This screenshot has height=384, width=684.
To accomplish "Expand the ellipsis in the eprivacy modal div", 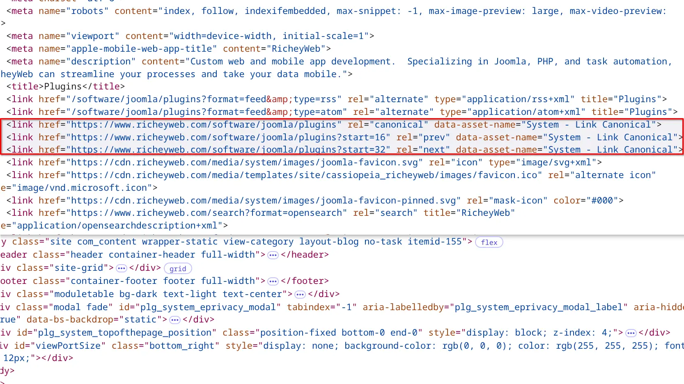I will point(175,320).
